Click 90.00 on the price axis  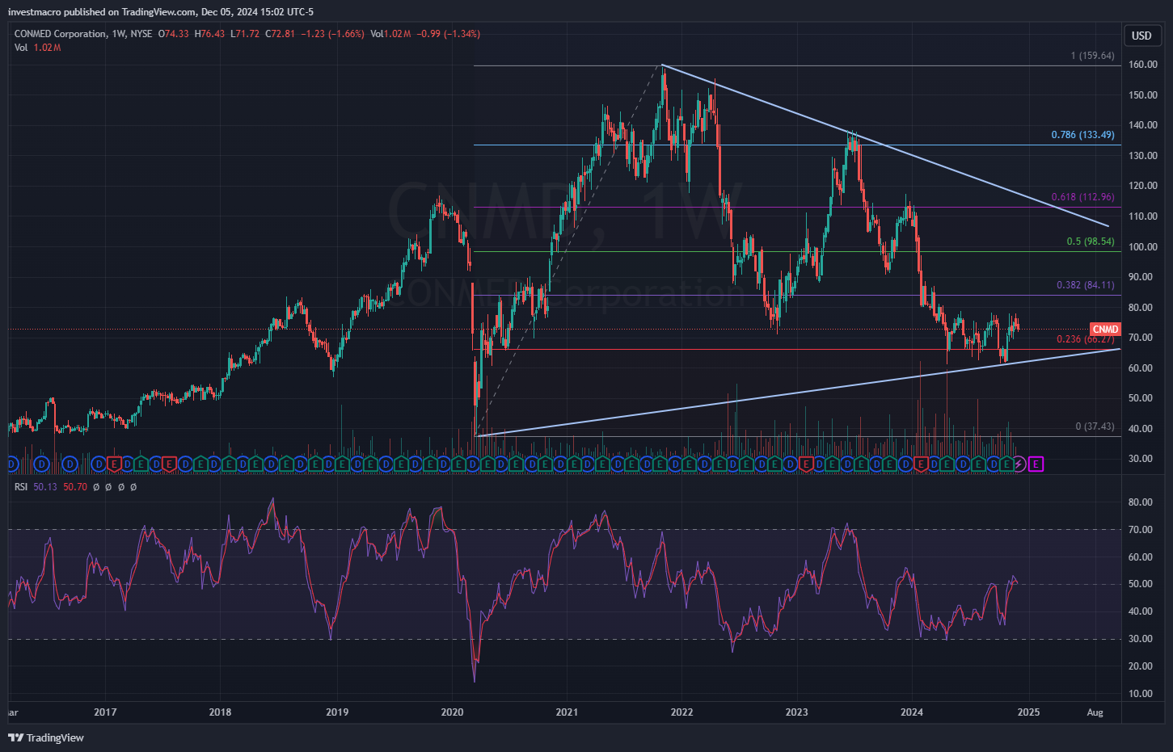click(x=1140, y=277)
